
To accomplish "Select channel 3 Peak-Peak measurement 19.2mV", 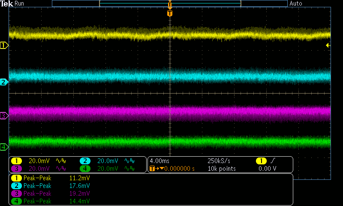I will click(80, 194).
